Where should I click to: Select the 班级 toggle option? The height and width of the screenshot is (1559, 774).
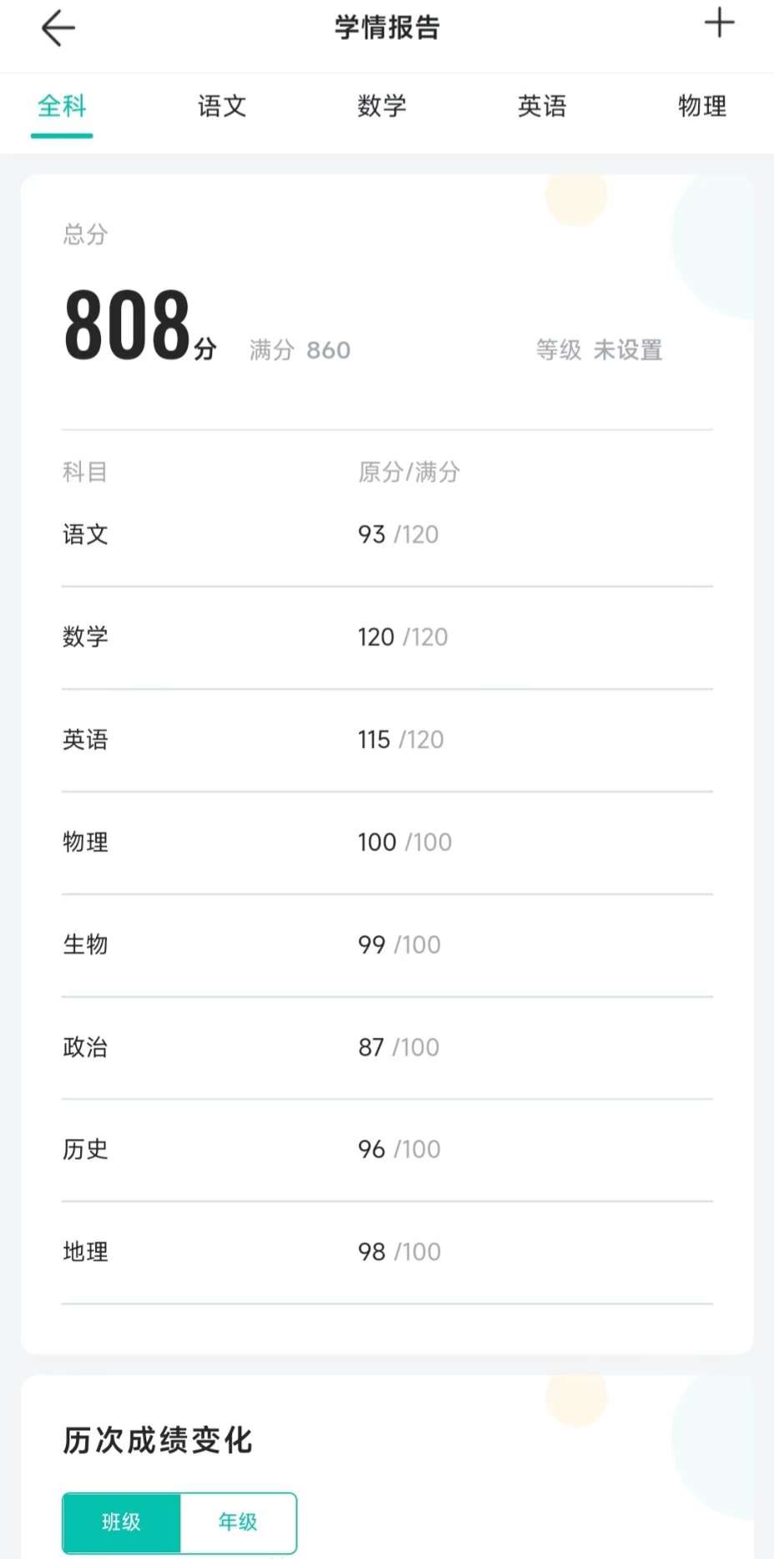122,1522
